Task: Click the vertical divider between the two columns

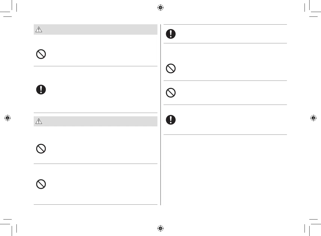Action: [x=161, y=115]
